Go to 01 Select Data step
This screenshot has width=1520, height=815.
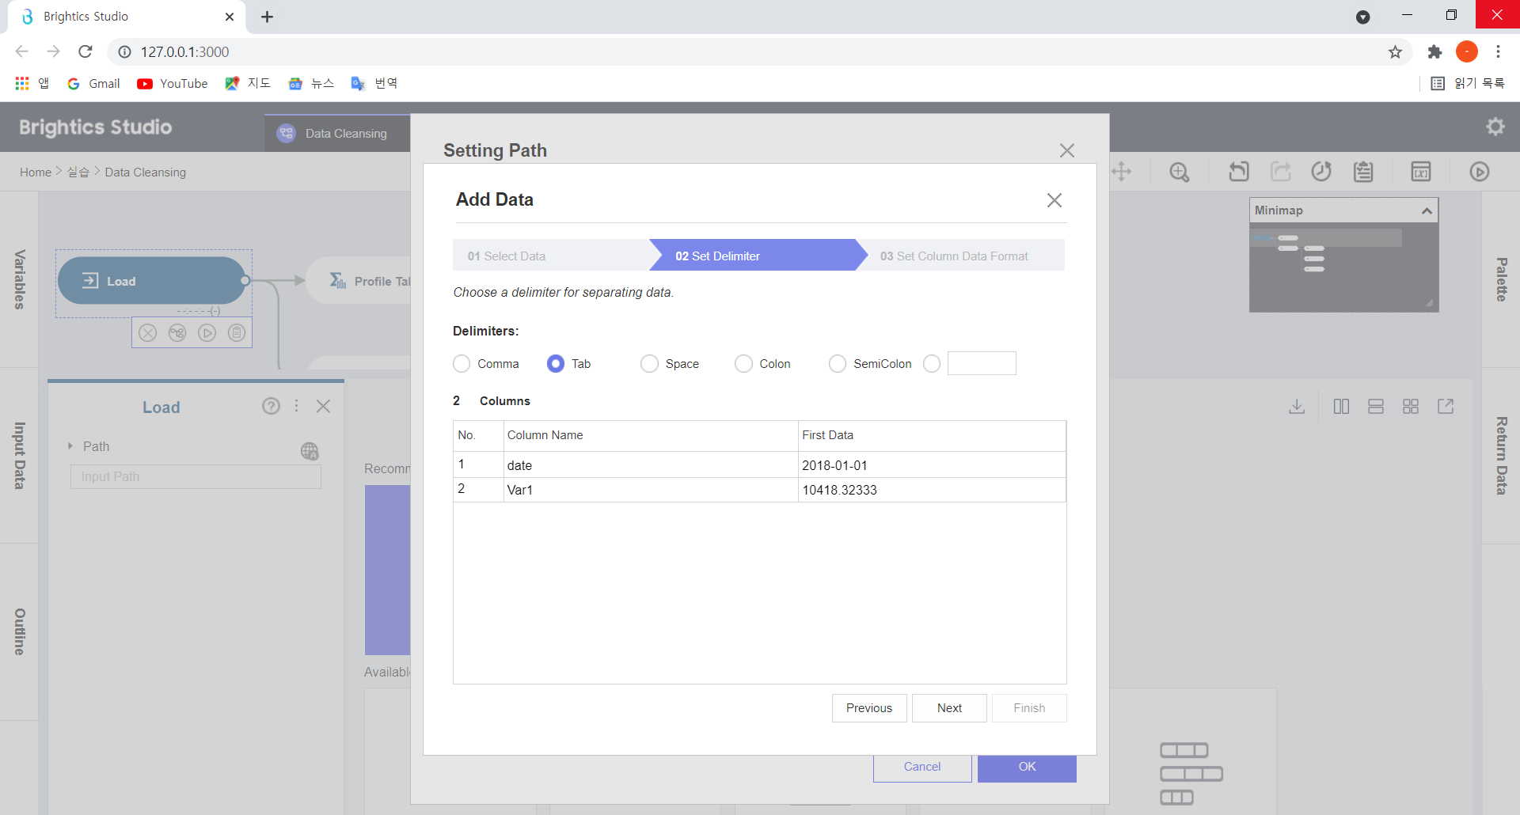coord(551,256)
